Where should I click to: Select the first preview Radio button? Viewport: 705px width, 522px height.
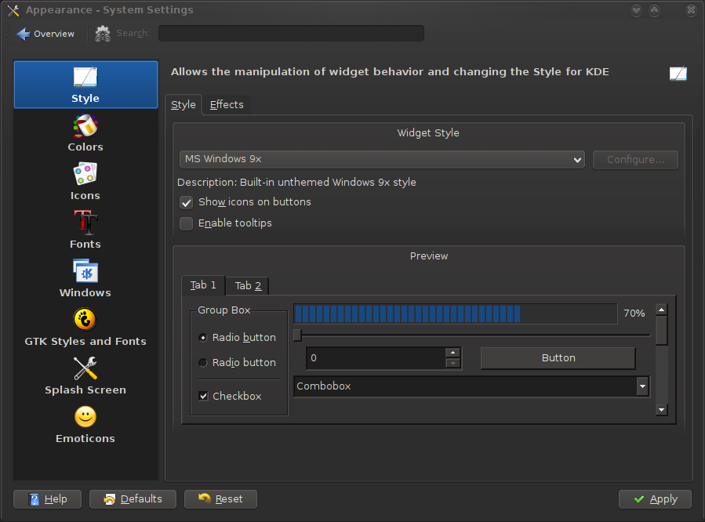(203, 337)
